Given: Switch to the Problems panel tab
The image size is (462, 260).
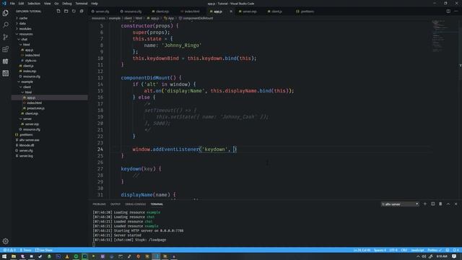Looking at the screenshot, I should 99,204.
